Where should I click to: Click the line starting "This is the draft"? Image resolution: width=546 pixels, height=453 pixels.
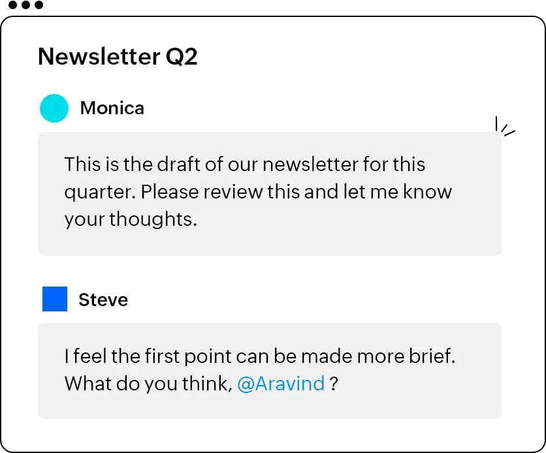[244, 164]
